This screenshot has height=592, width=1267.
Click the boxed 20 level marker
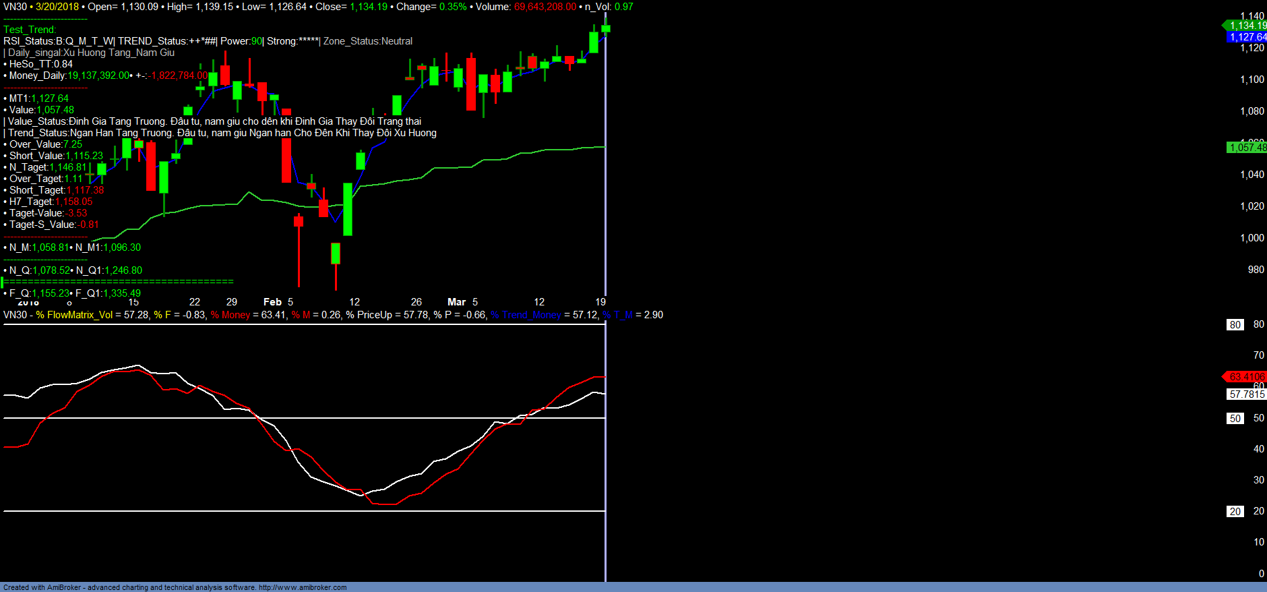pos(1235,511)
